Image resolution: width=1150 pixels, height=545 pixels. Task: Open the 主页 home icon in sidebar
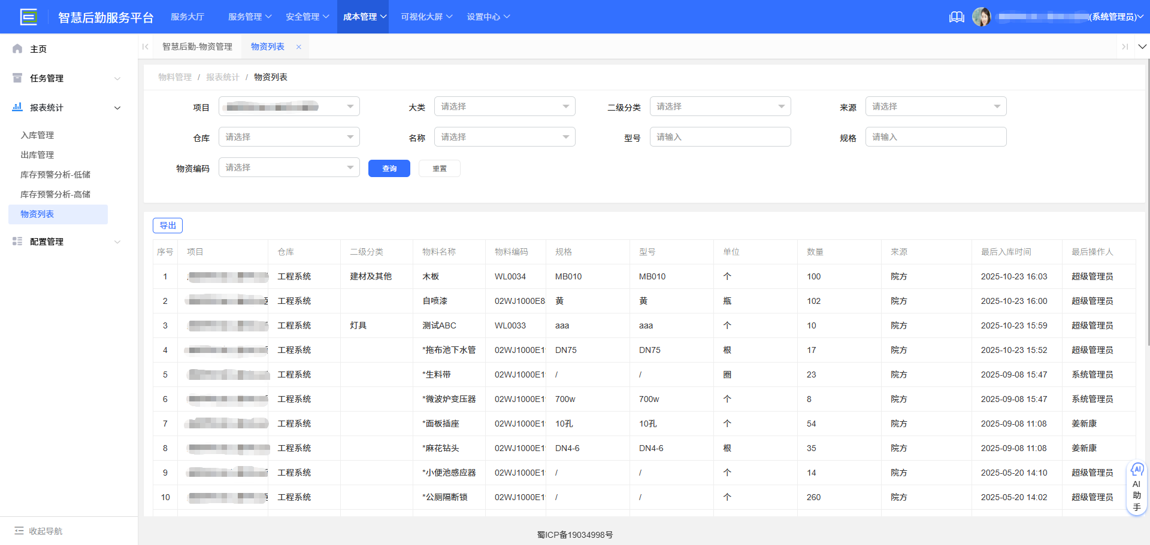17,48
